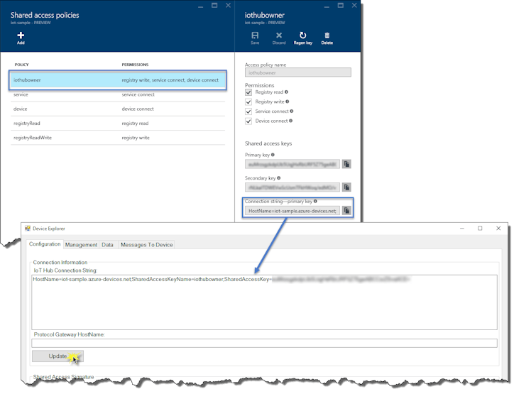Viewport: 514px width, 394px height.
Task: Copy the connection string primary key
Action: [346, 210]
